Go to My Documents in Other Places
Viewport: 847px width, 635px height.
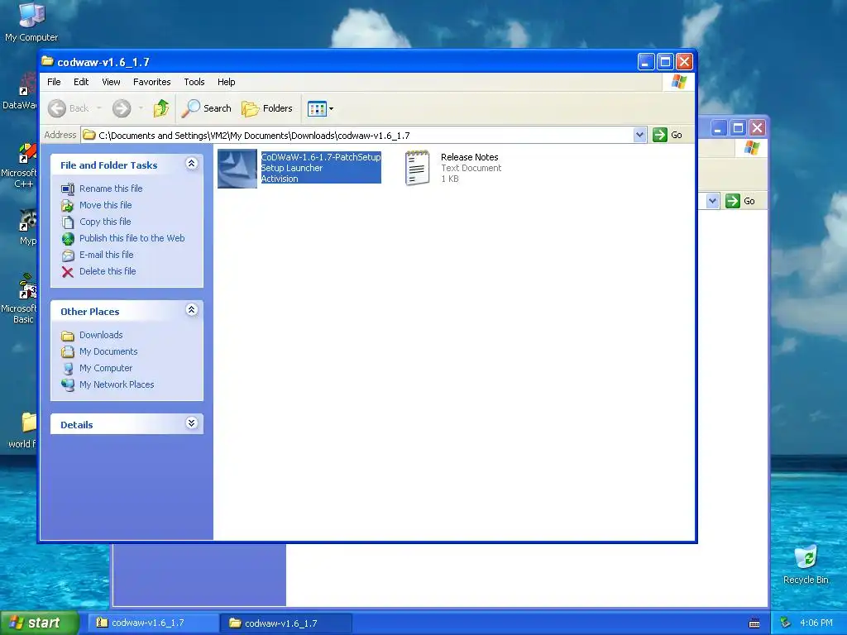pyautogui.click(x=108, y=351)
